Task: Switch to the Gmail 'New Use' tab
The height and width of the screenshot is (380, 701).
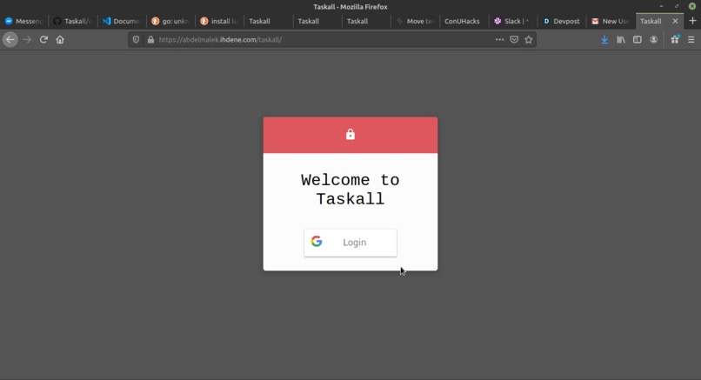Action: [611, 21]
